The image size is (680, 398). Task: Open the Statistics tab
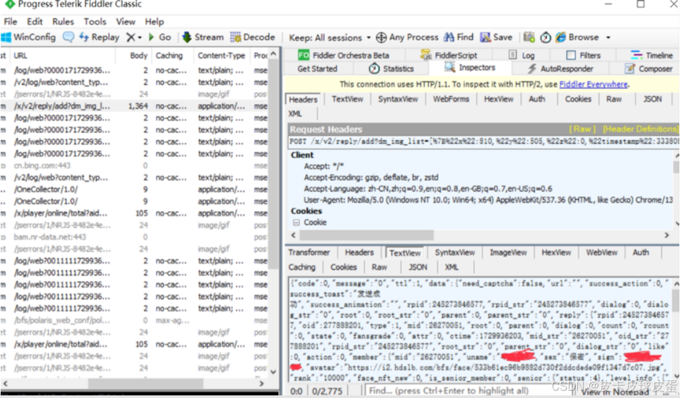point(391,69)
